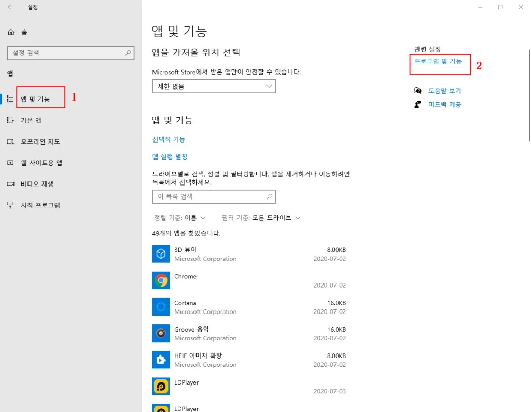Select 웹 사이트용 앱 in the sidebar
Image resolution: width=531 pixels, height=412 pixels.
point(41,163)
